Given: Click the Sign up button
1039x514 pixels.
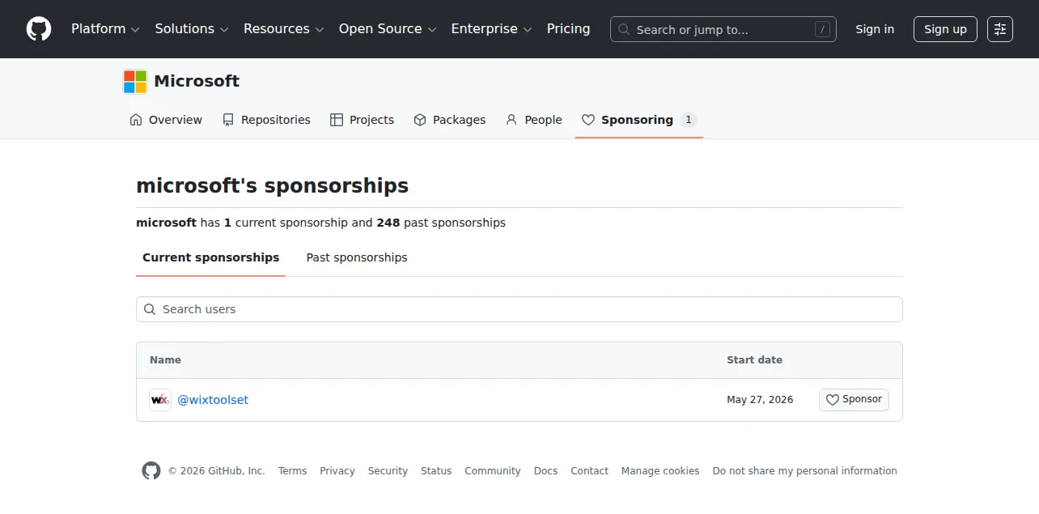Looking at the screenshot, I should tap(945, 29).
